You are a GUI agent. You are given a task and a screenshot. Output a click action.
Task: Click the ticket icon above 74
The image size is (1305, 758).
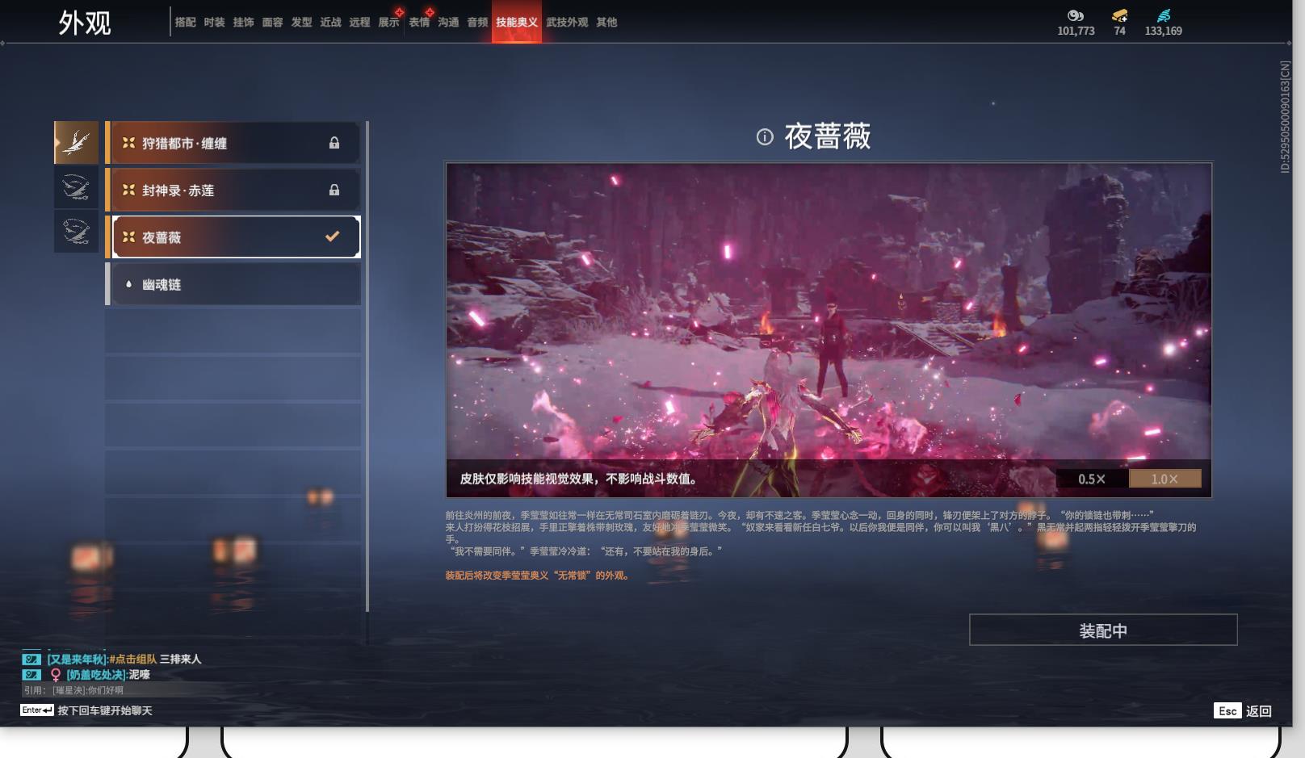coord(1119,15)
